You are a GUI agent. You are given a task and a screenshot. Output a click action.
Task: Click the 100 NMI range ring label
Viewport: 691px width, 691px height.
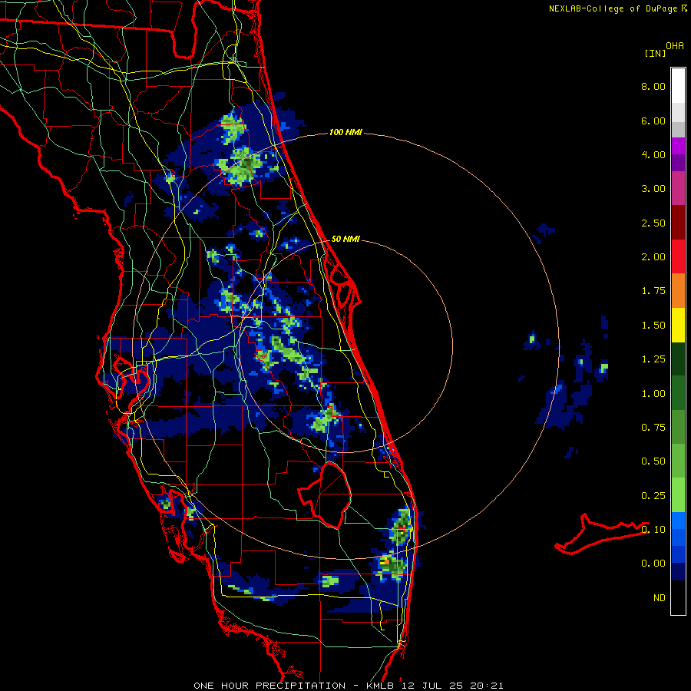[x=345, y=132]
